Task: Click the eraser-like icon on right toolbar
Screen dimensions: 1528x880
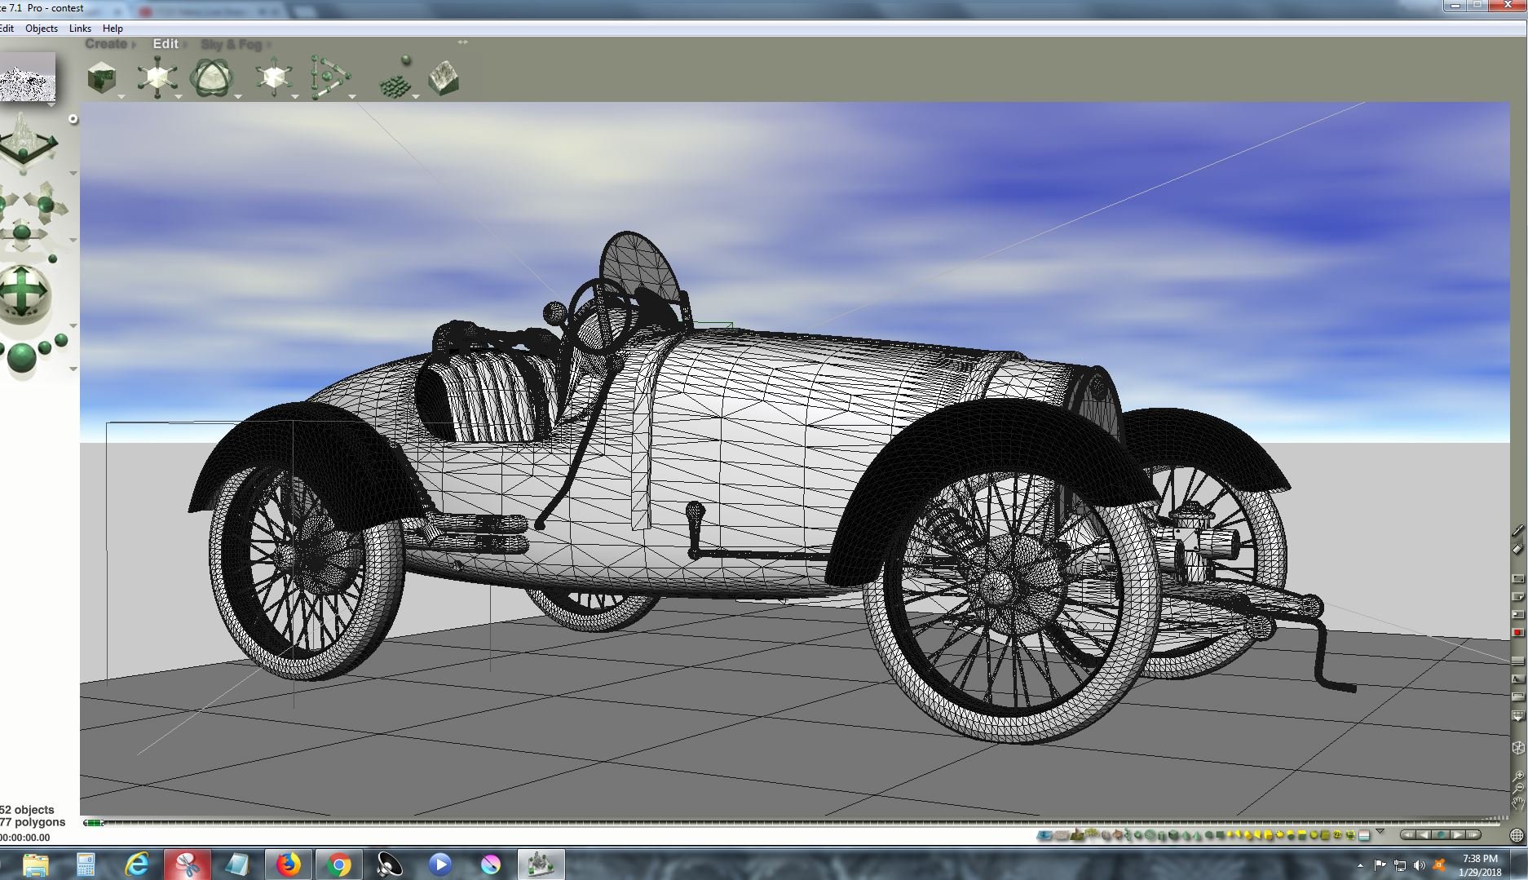Action: click(1517, 549)
